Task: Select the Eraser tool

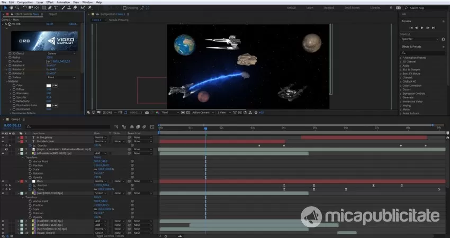Action: click(75, 8)
